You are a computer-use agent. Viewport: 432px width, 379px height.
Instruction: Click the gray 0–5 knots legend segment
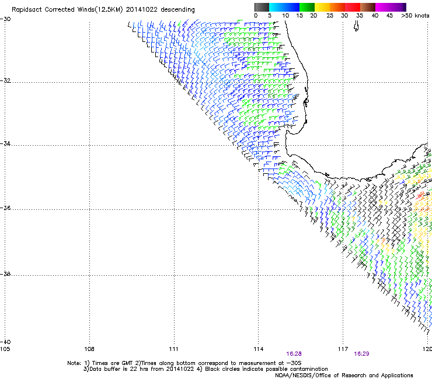point(262,7)
